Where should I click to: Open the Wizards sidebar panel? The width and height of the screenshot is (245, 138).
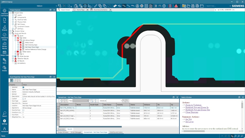pyautogui.click(x=4, y=28)
